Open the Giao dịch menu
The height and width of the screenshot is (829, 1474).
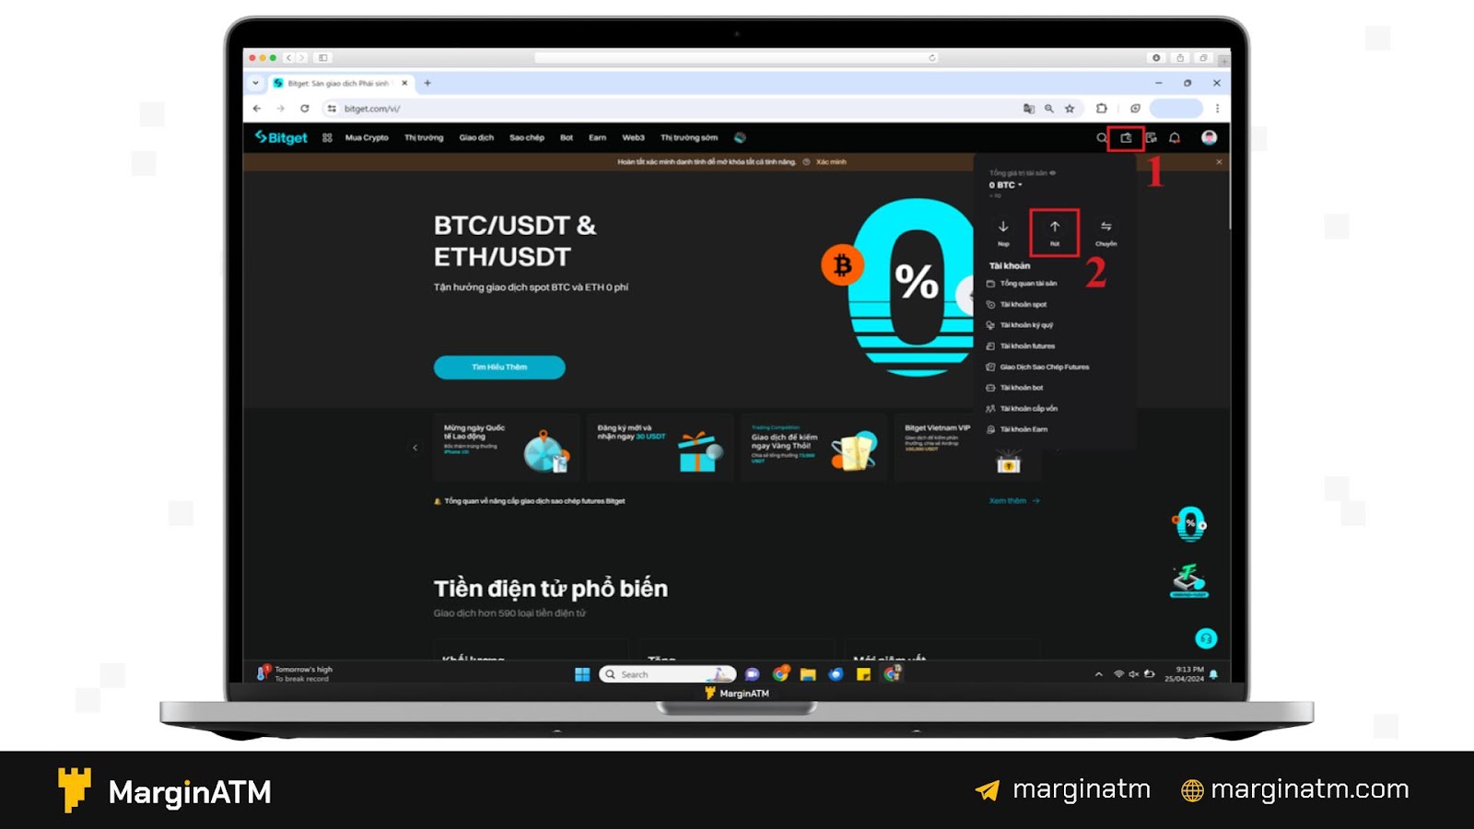click(476, 137)
